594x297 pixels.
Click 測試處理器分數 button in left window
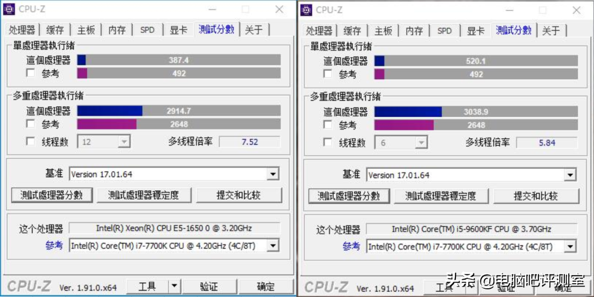52,195
